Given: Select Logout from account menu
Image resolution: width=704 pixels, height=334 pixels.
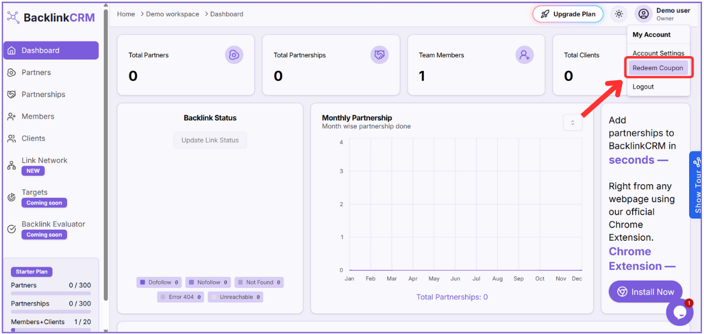Looking at the screenshot, I should pyautogui.click(x=643, y=87).
